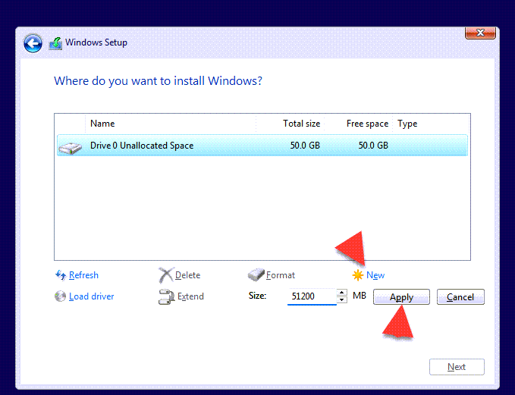Sort by the Name column header
This screenshot has width=515, height=395.
click(102, 124)
